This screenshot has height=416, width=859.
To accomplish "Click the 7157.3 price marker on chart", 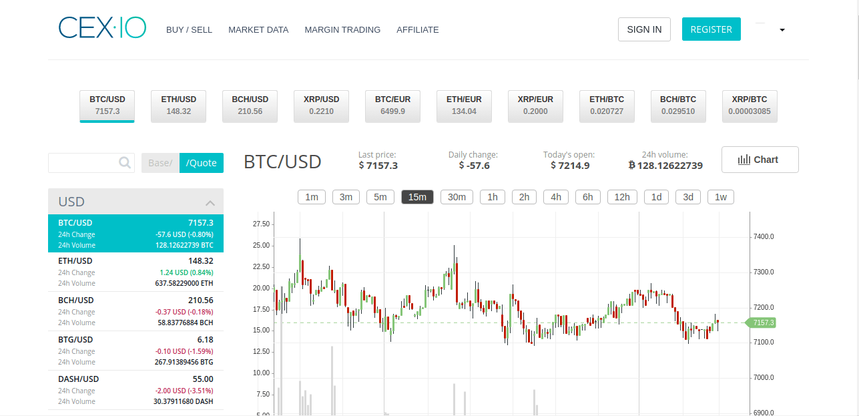I will (x=762, y=323).
